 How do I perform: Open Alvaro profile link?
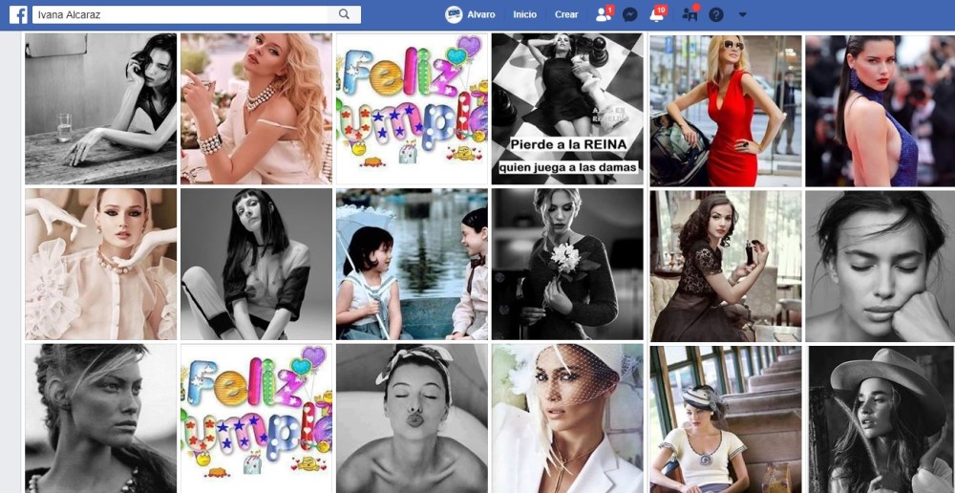481,14
